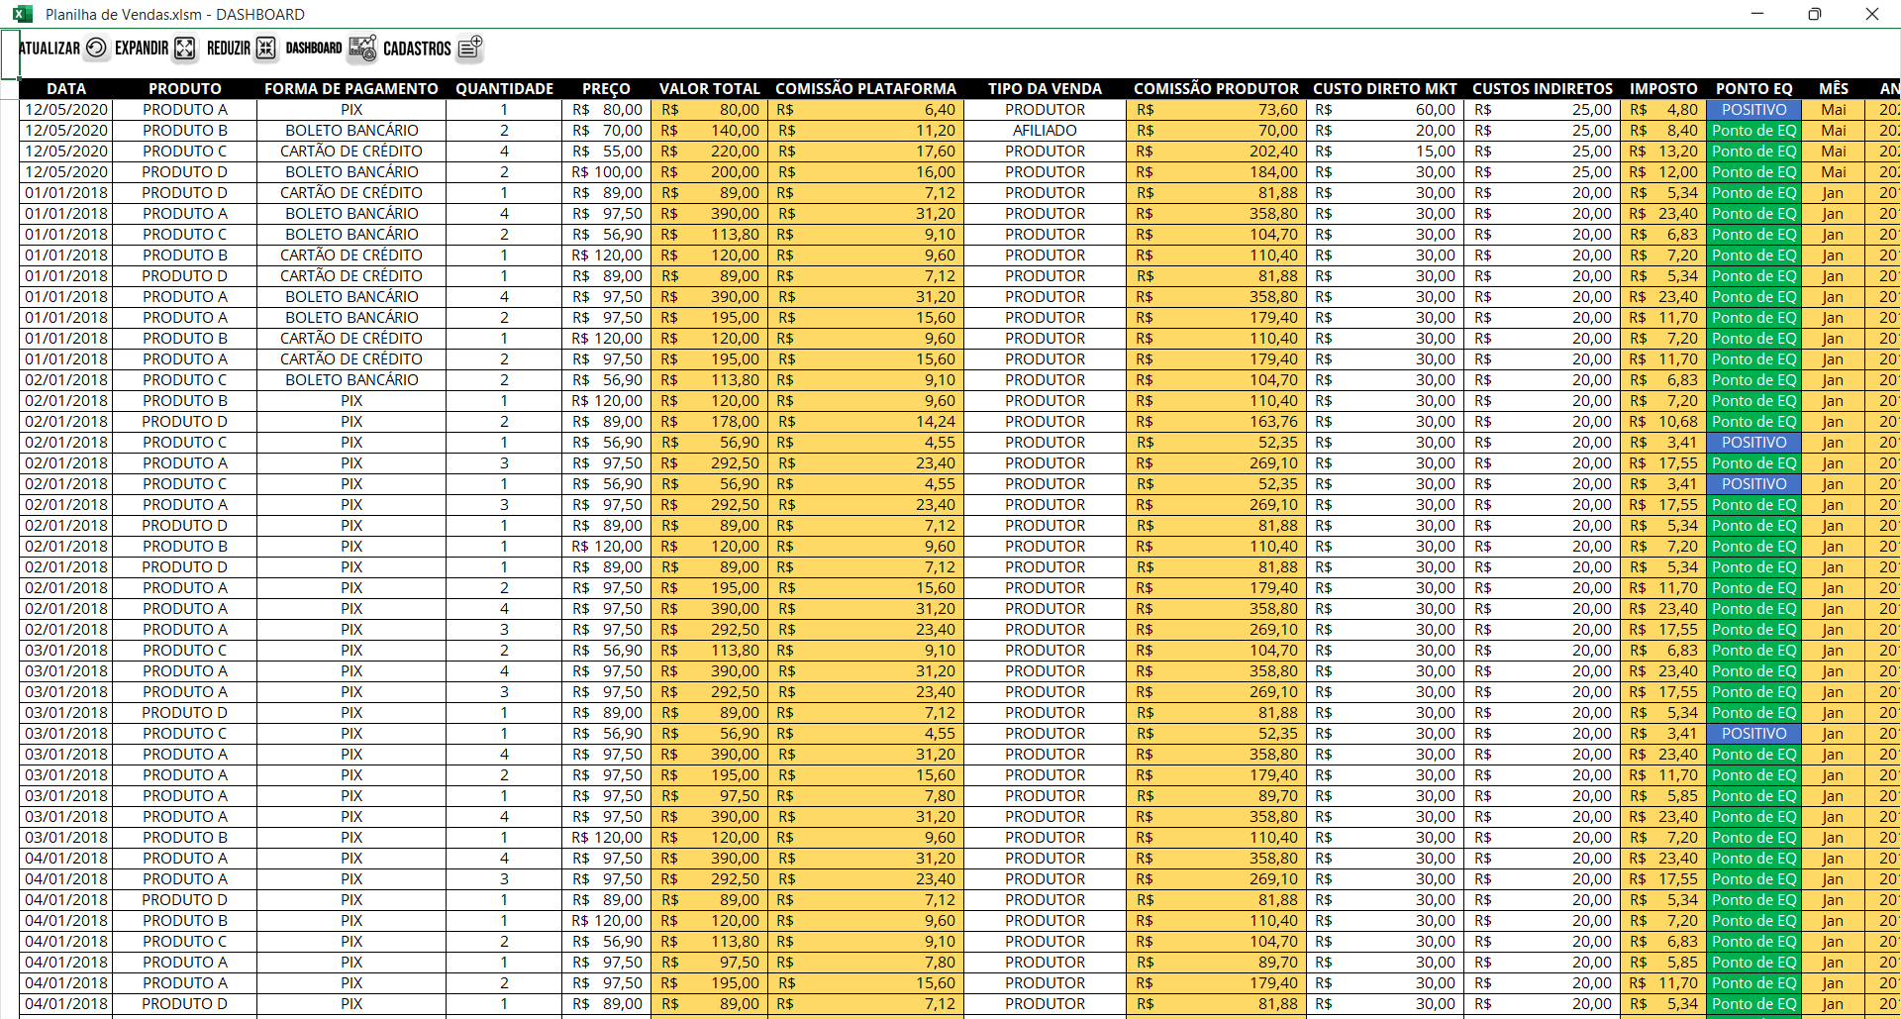The height and width of the screenshot is (1019, 1901).
Task: Click PRODUTO B in the 12/05/2020 row
Action: coord(185,131)
